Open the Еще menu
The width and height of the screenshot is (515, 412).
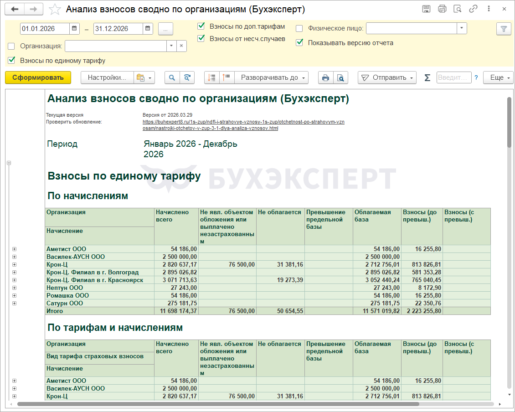[498, 77]
